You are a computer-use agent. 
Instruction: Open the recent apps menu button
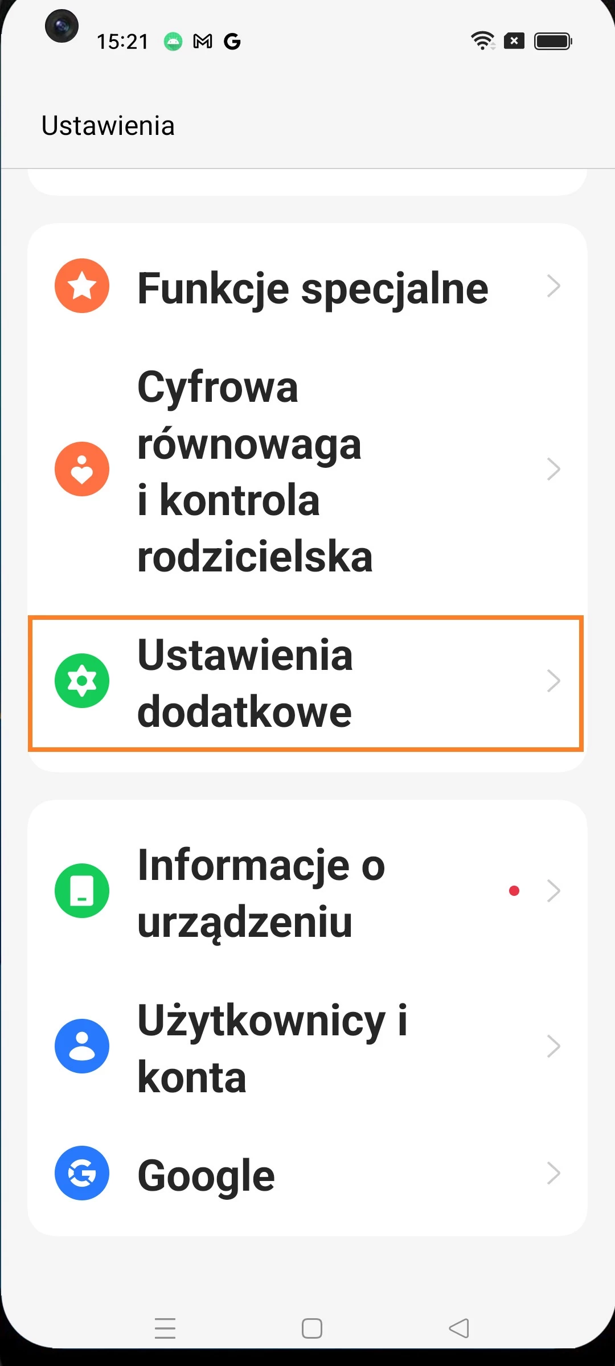(x=165, y=1328)
